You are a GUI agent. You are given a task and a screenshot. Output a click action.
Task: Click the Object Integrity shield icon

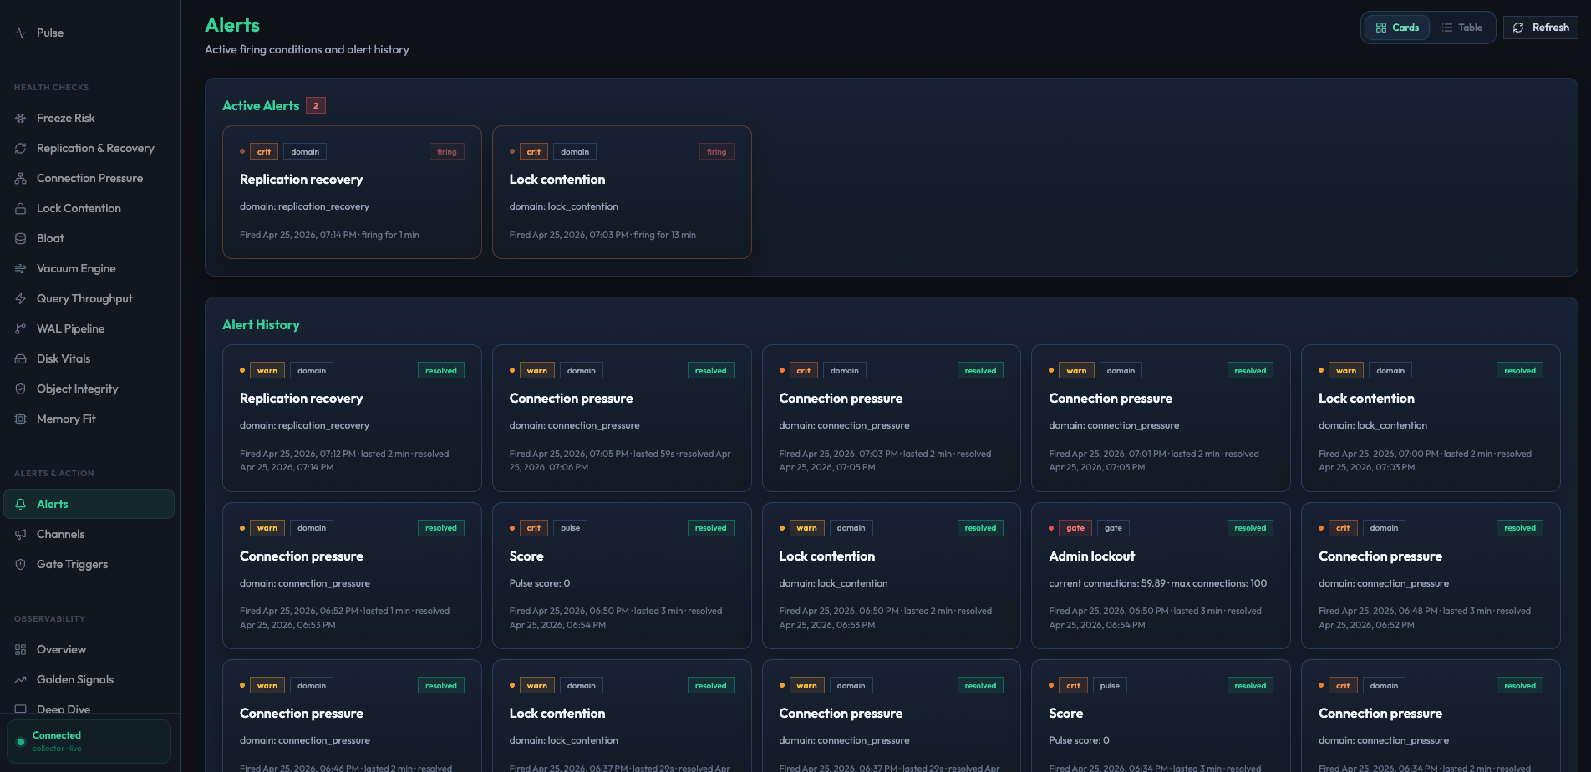pyautogui.click(x=21, y=389)
